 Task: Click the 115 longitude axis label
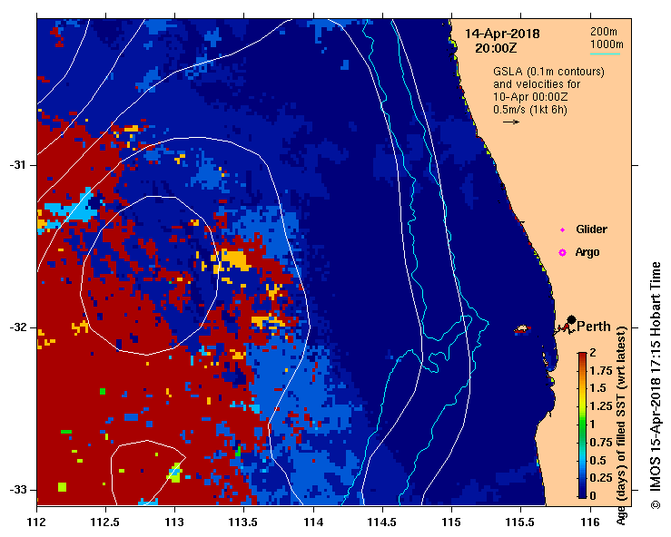click(451, 522)
